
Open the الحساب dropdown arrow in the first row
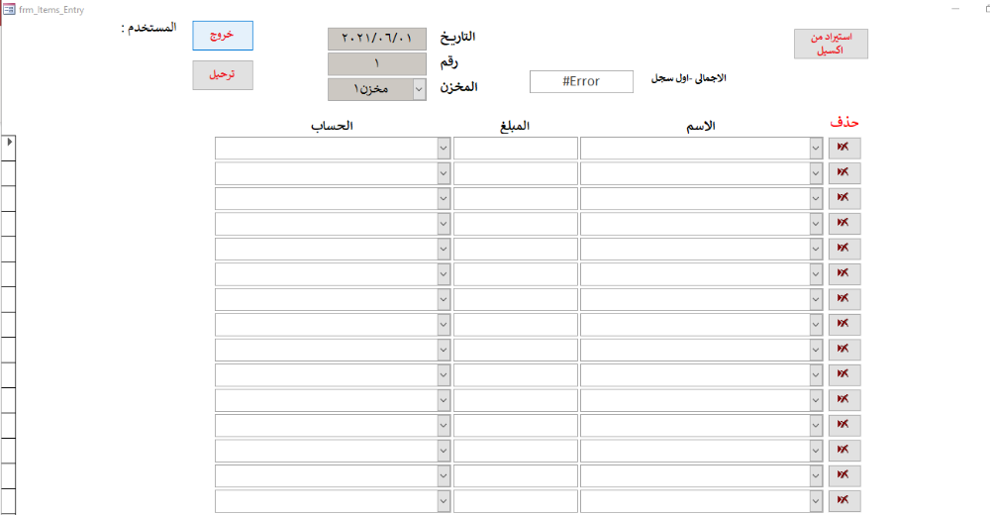pyautogui.click(x=444, y=149)
